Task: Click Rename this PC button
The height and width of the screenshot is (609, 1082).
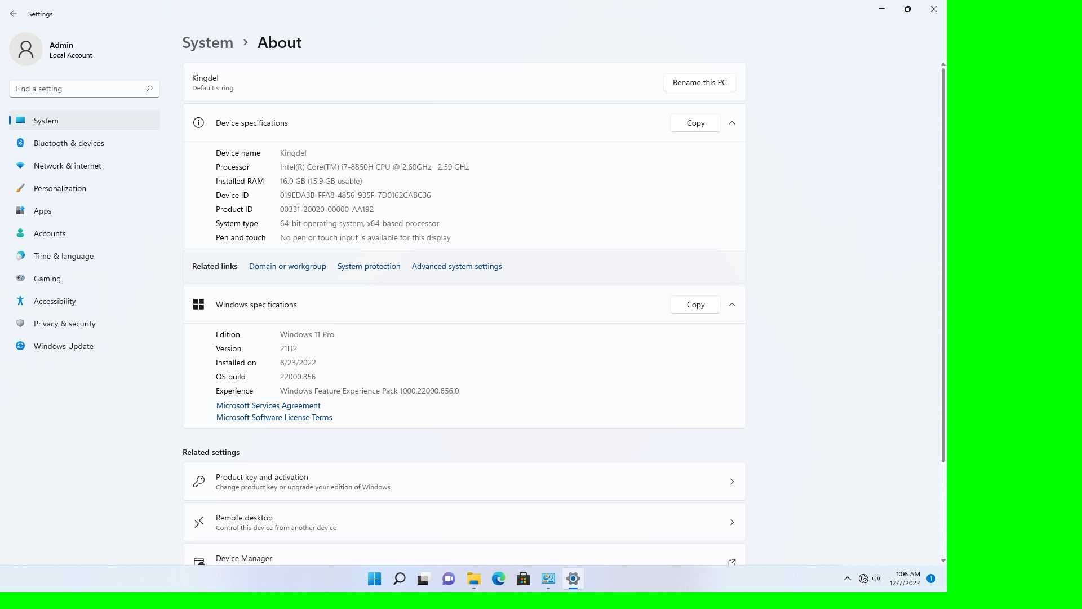Action: [x=699, y=82]
